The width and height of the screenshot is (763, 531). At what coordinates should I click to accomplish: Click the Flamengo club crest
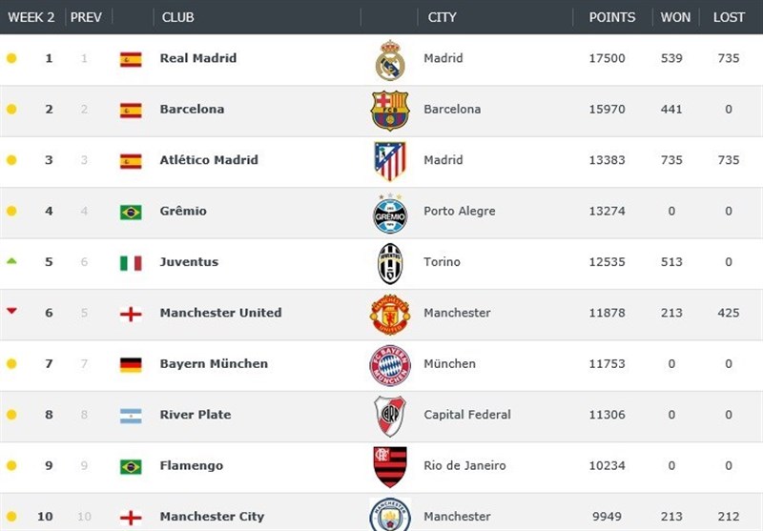pyautogui.click(x=390, y=466)
